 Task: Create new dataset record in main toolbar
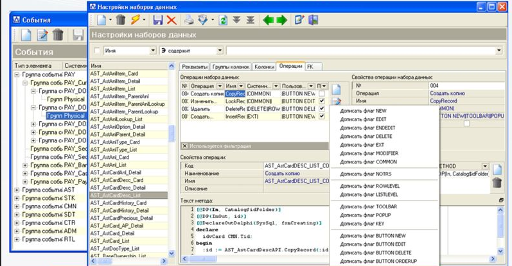(102, 20)
